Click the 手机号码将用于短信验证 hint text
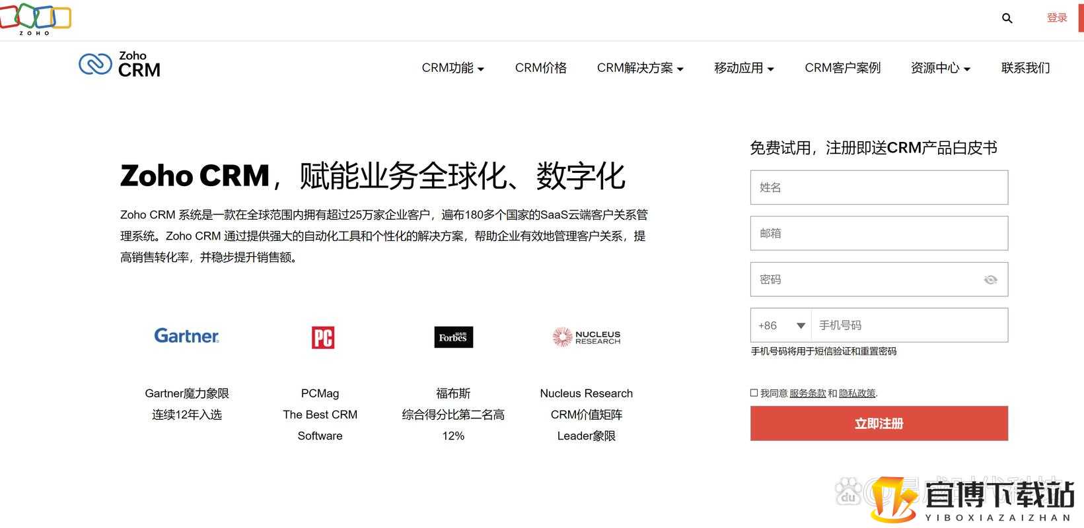The image size is (1084, 528). (x=824, y=351)
